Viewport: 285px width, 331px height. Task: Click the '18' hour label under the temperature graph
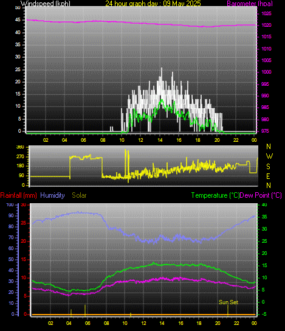pos(199,323)
